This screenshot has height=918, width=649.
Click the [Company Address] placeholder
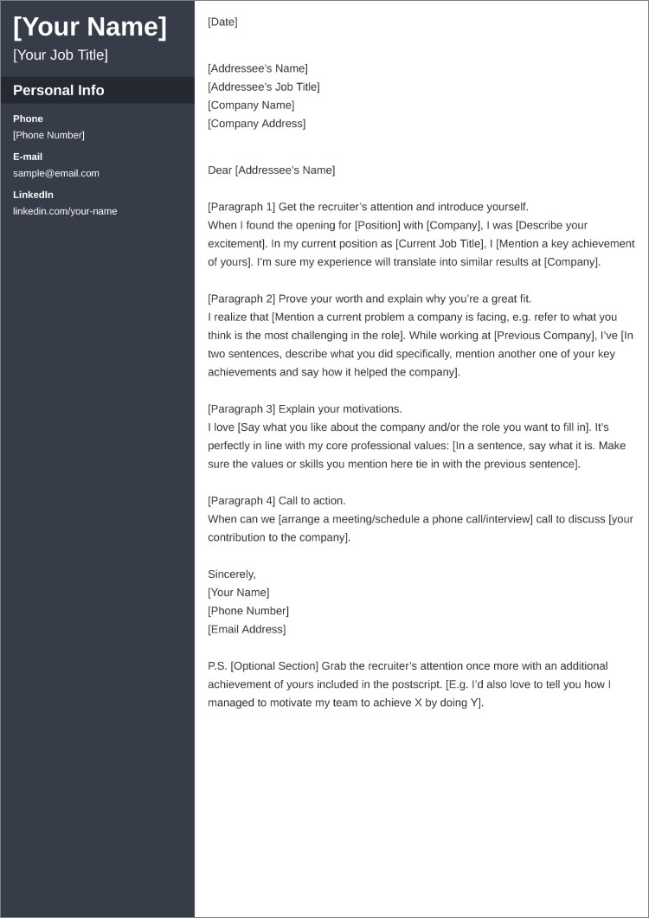(x=256, y=124)
